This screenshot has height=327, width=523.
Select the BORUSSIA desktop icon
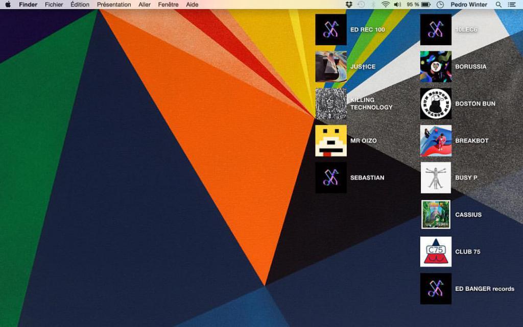coord(436,67)
